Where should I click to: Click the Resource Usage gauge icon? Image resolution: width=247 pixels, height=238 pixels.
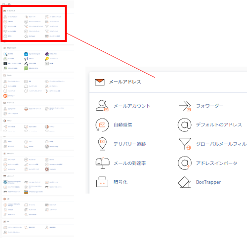[x=47, y=146]
